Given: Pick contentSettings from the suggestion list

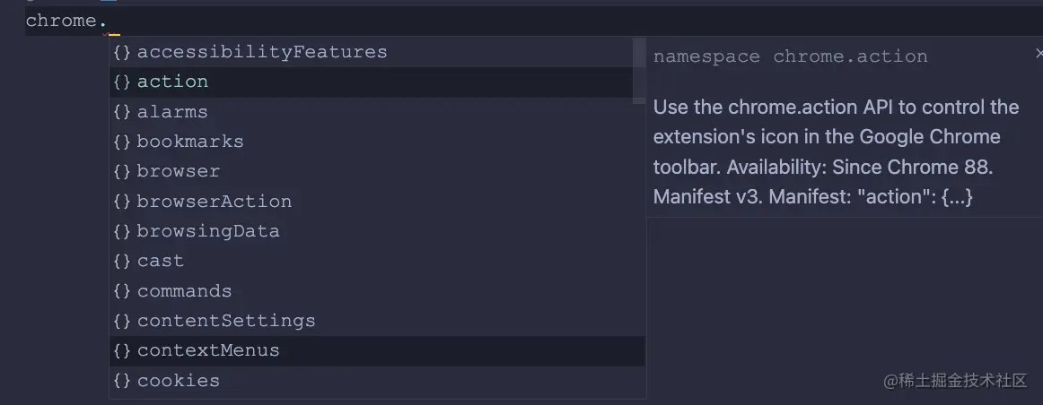Looking at the screenshot, I should pos(226,321).
